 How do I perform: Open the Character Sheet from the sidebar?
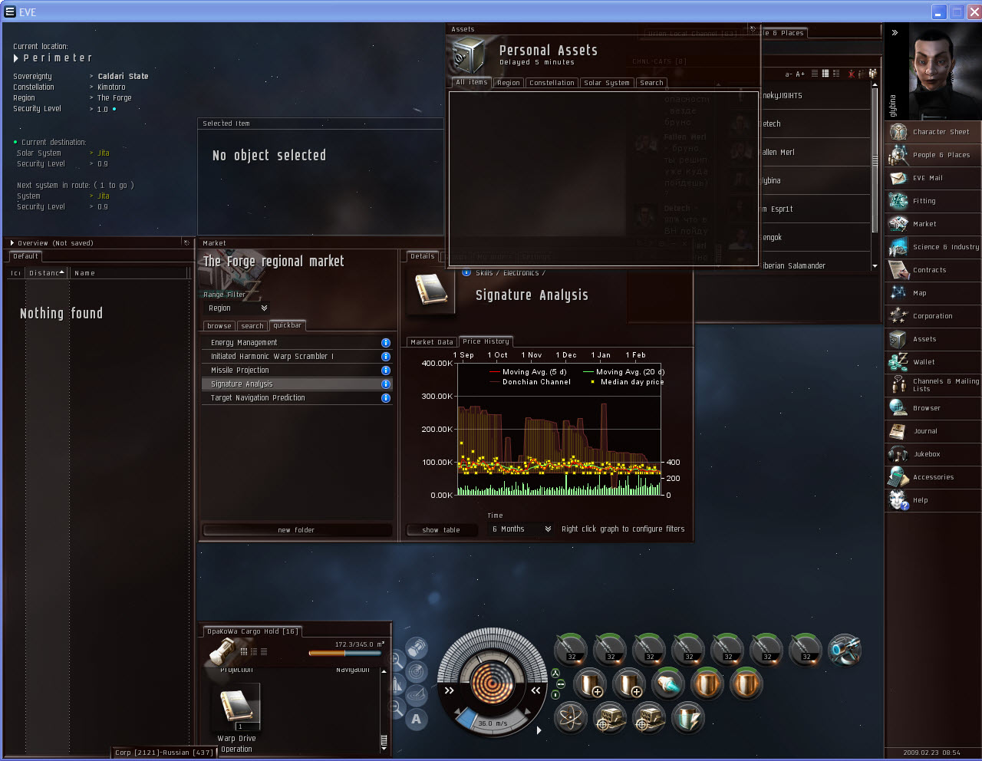[x=933, y=132]
